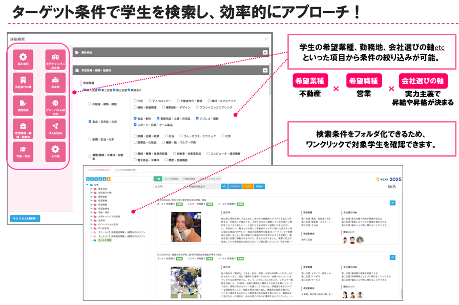Click the orange icon in folder toolbar
The image size is (459, 305).
click(109, 179)
